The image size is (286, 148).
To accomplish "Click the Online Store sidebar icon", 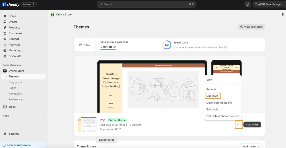I will (x=5, y=71).
